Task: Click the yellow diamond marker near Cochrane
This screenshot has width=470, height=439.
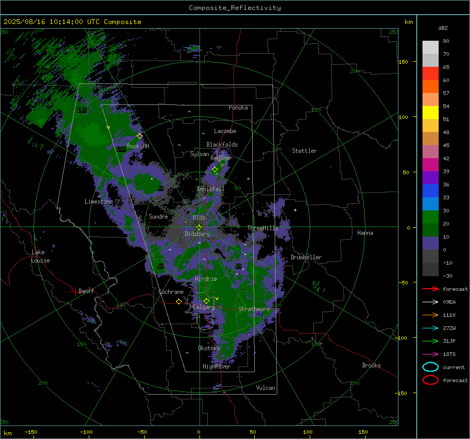Action: (x=179, y=301)
